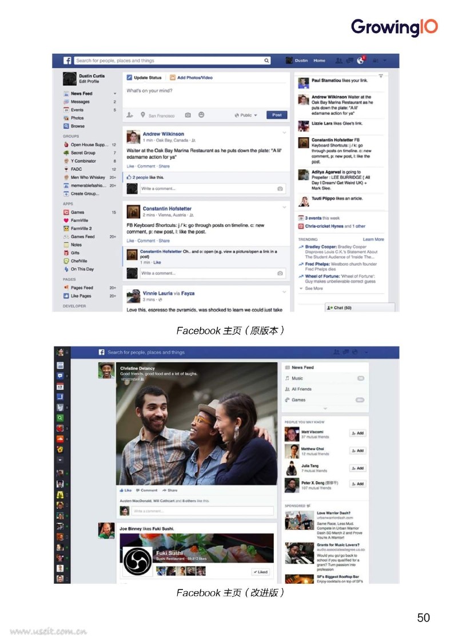Open Chat (50) bar
This screenshot has height=642, width=454.
(x=360, y=308)
